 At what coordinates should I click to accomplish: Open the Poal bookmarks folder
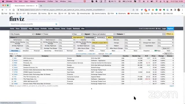[5, 14]
